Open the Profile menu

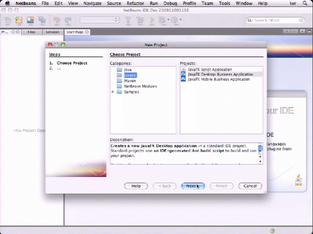(189, 3)
